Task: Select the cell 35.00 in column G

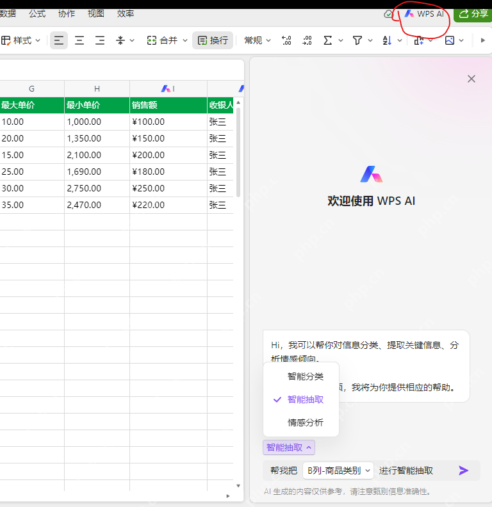Action: (32, 205)
